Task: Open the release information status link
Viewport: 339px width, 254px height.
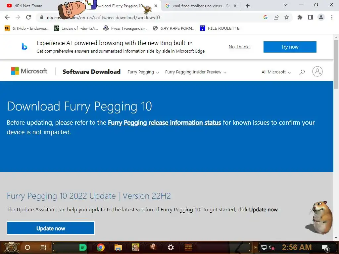Action: tap(164, 123)
